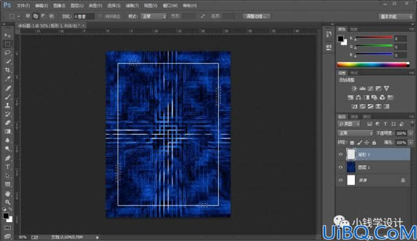Hide the 矩形 1 layer
Viewport: 417px width, 241px height.
pyautogui.click(x=341, y=154)
